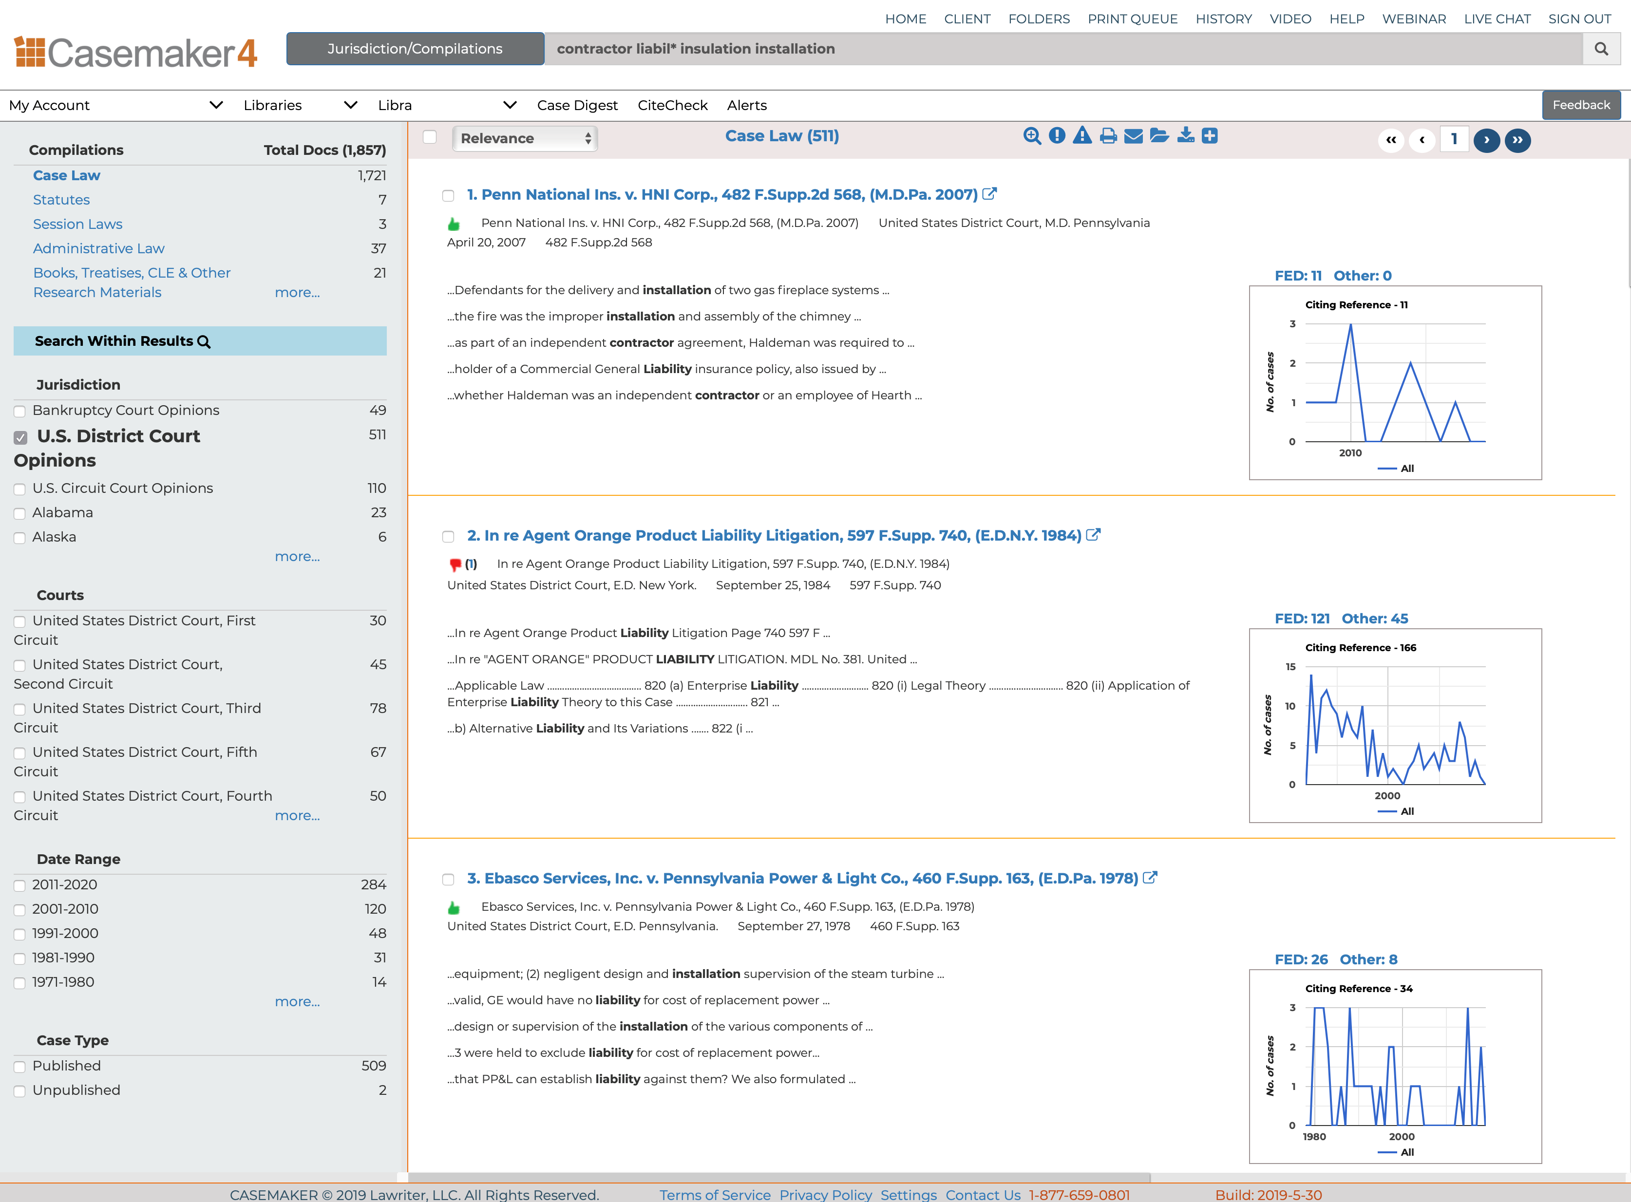Viewport: 1631px width, 1202px height.
Task: Click the FED: 121 citing count link
Action: (x=1302, y=619)
